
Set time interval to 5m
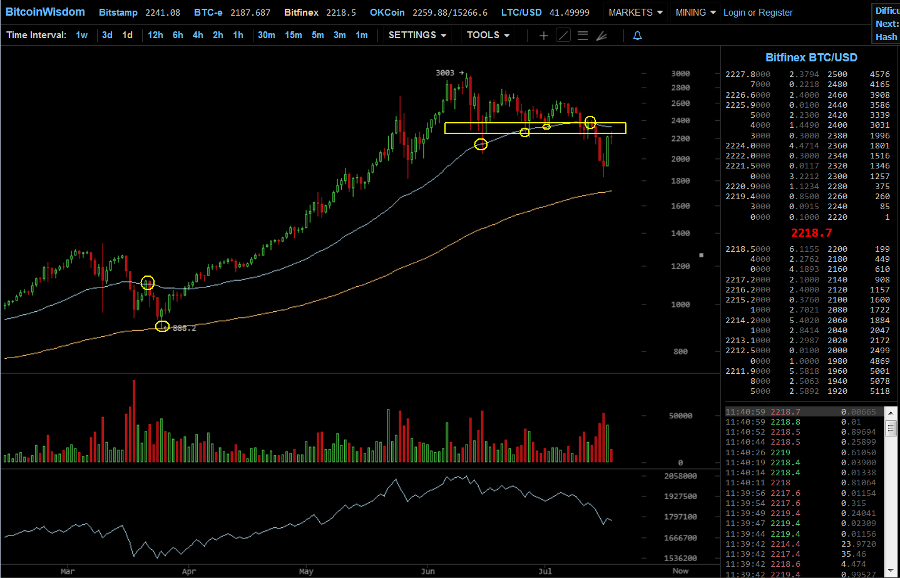click(318, 35)
